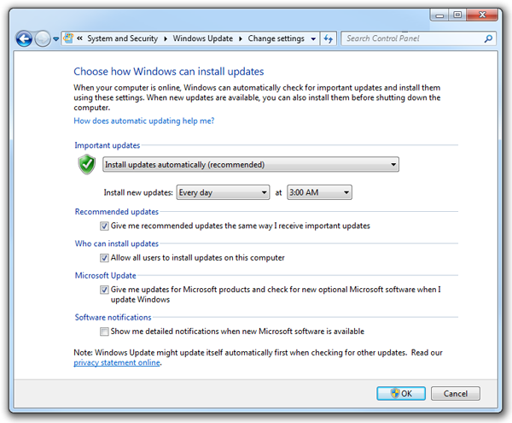512x423 pixels.
Task: Click the Control Panel icon in address bar
Action: [x=68, y=38]
